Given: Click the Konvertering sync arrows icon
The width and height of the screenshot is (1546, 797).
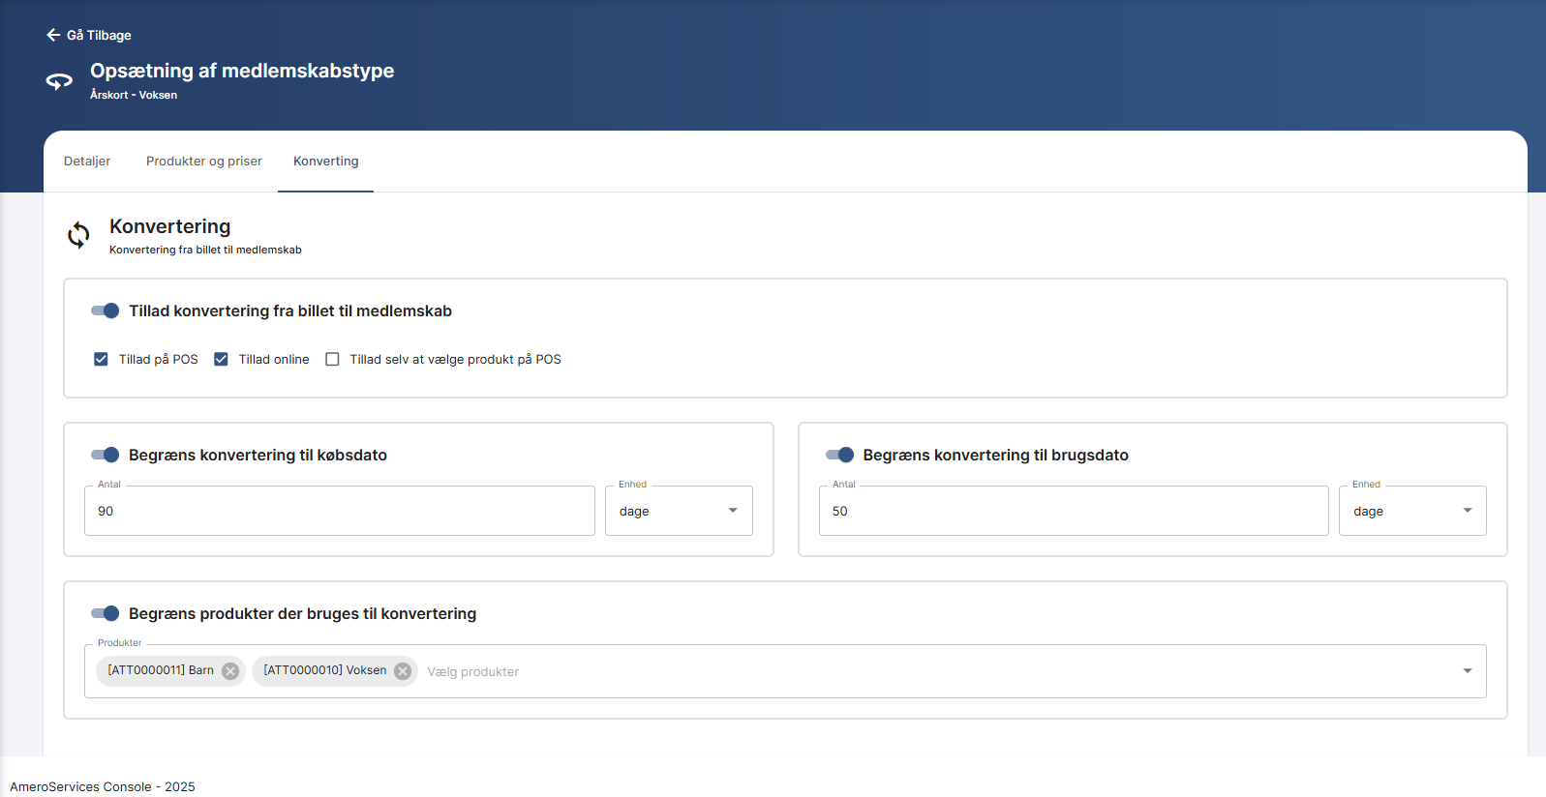Looking at the screenshot, I should click(x=78, y=235).
